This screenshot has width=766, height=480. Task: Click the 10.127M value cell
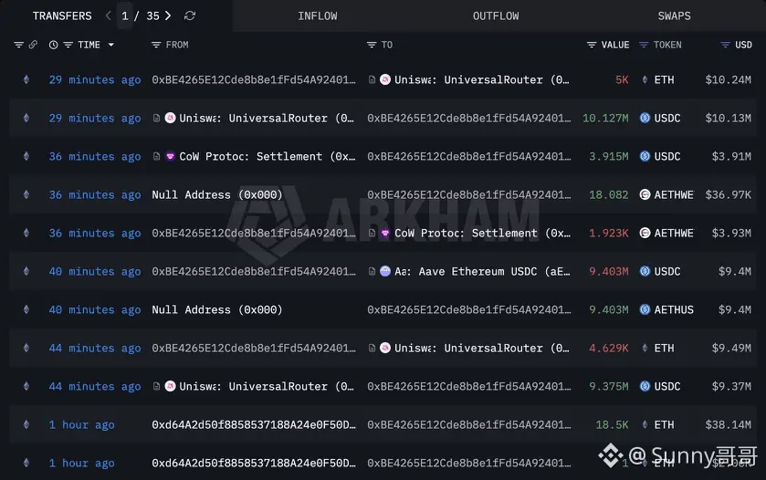tap(605, 118)
